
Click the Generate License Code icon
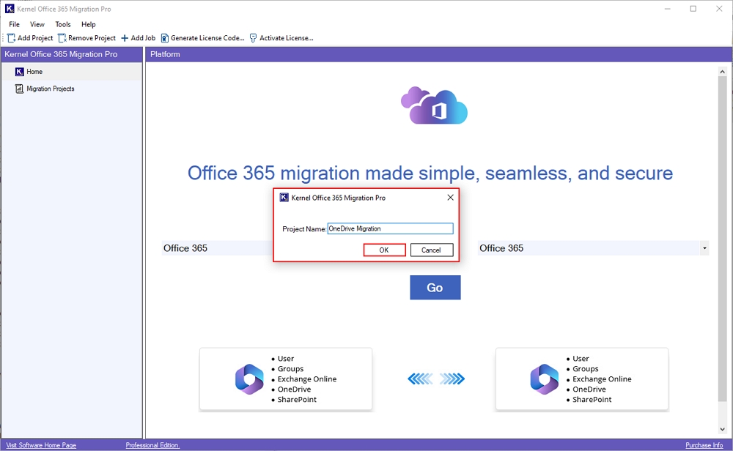pos(163,37)
